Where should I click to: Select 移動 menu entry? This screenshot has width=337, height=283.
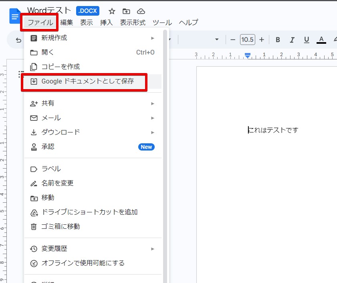click(93, 198)
